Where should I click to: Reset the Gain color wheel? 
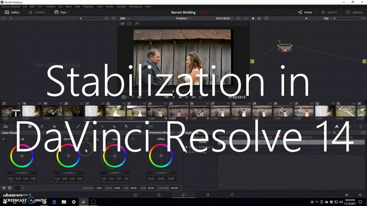coord(133,139)
